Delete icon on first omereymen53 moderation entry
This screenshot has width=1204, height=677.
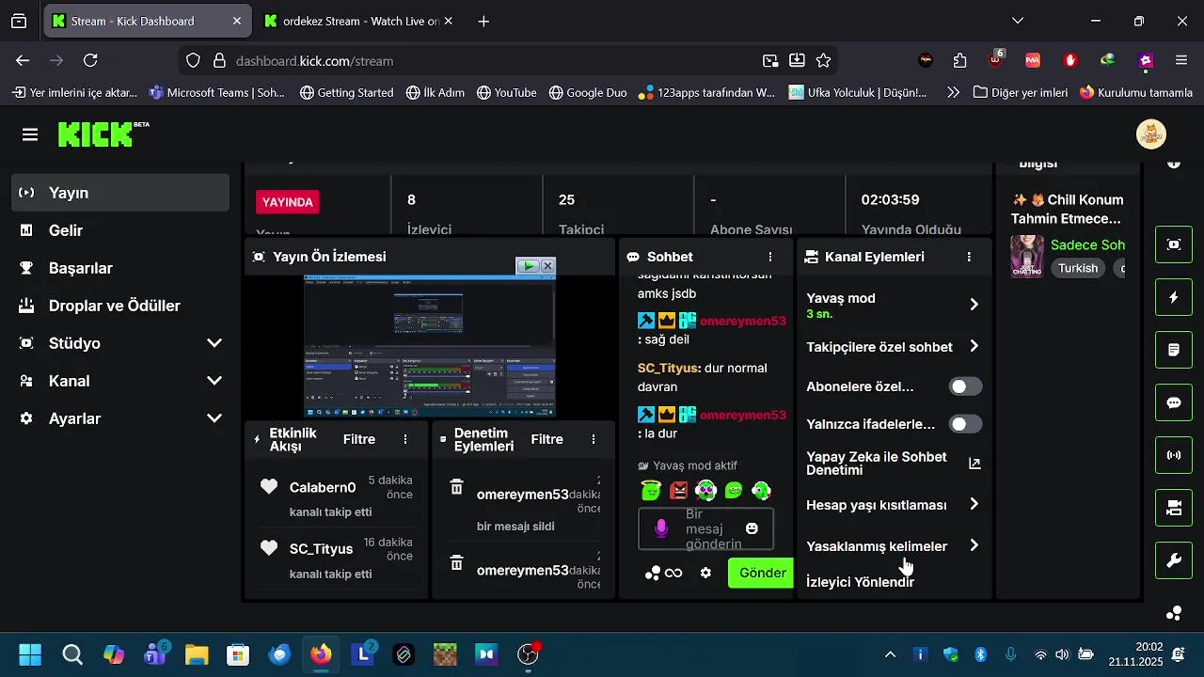(456, 486)
